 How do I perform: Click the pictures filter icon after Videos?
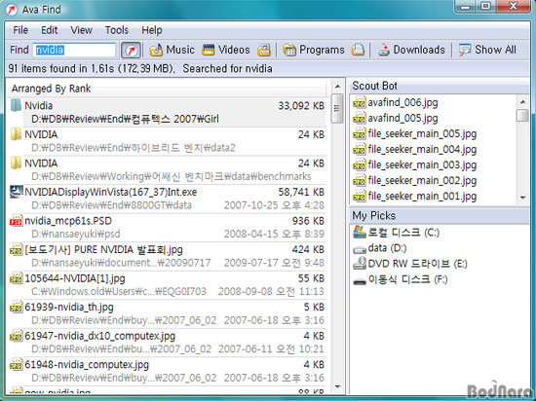click(263, 50)
